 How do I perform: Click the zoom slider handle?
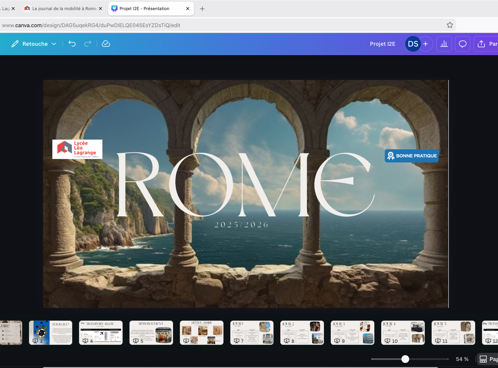point(405,359)
